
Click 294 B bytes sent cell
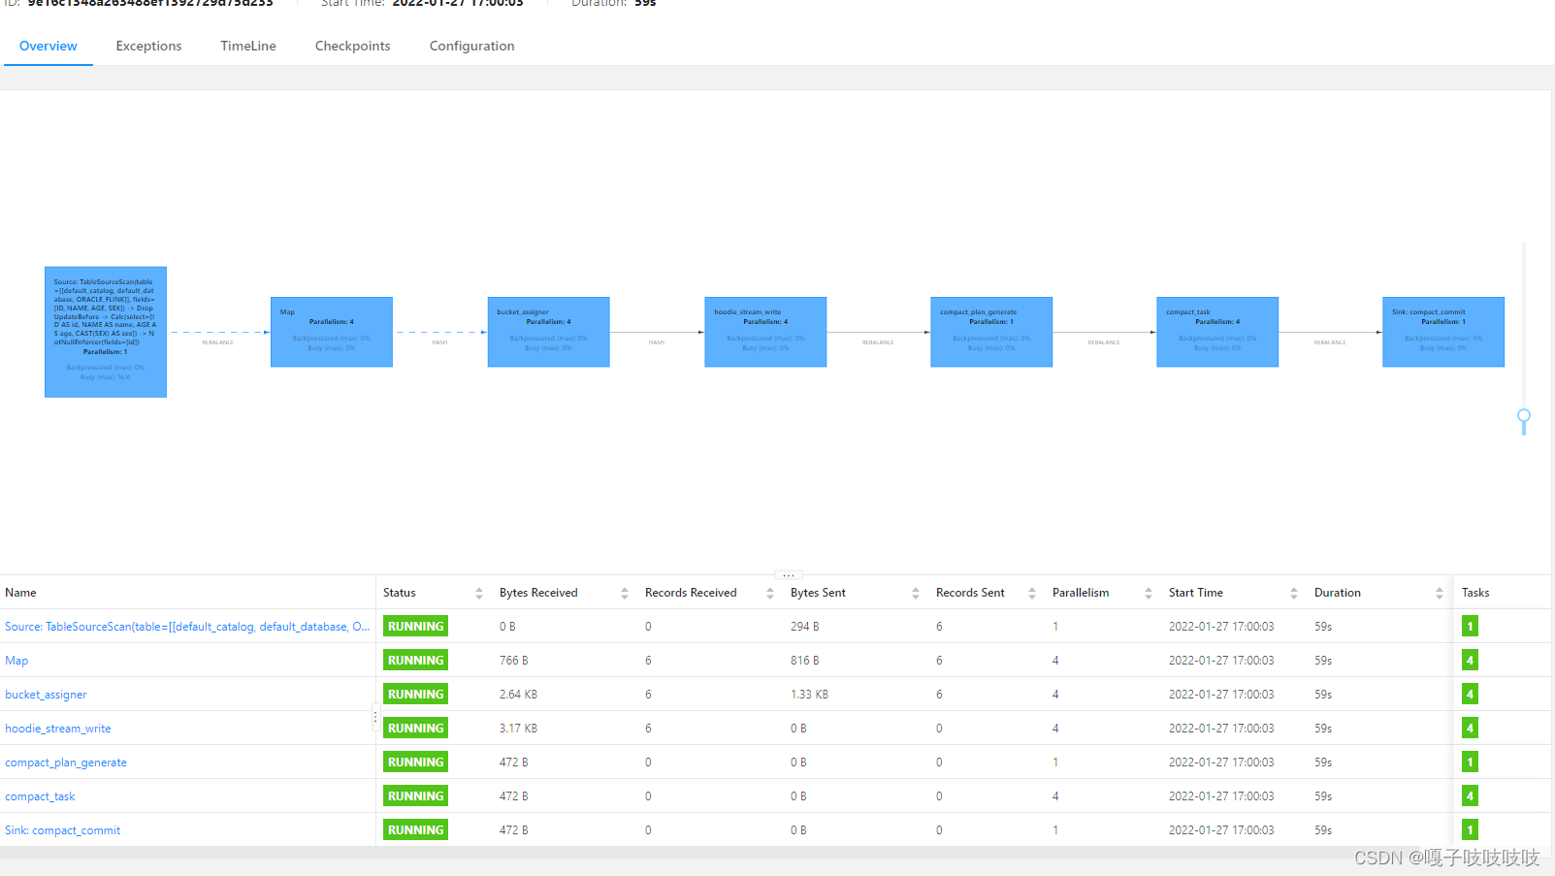(x=805, y=627)
